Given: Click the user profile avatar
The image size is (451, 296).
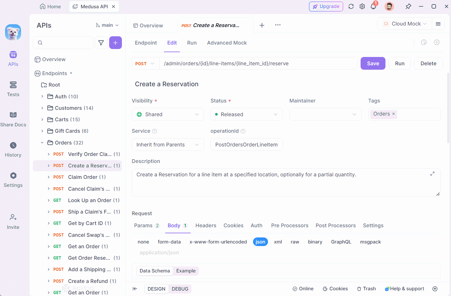Looking at the screenshot, I should tap(389, 6).
